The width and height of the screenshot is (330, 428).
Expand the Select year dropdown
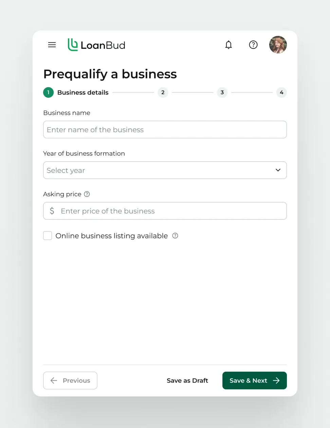click(165, 170)
